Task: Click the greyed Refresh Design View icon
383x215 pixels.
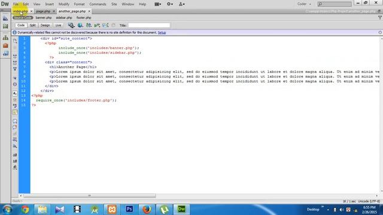Action: (113, 25)
